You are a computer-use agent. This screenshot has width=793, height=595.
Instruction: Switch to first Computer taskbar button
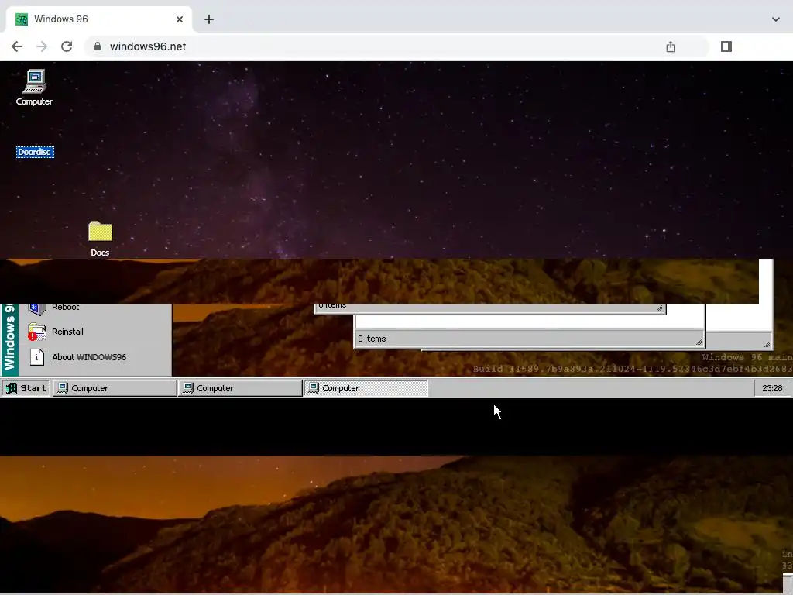[x=115, y=388]
